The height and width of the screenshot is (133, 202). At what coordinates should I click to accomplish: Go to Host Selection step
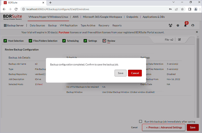point(14,41)
